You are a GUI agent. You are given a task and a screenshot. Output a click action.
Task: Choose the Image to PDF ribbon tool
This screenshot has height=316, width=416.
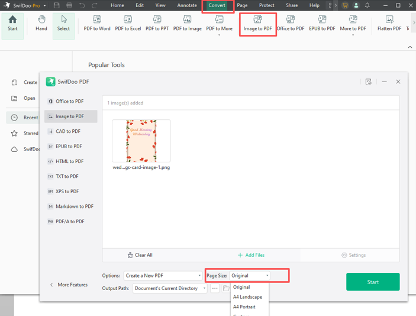(x=257, y=24)
